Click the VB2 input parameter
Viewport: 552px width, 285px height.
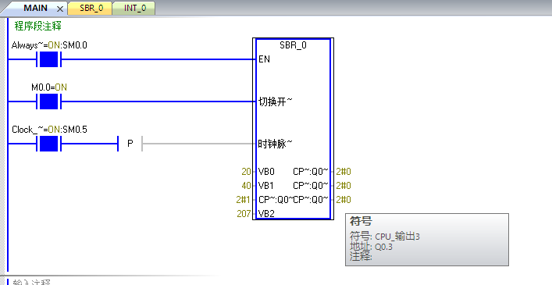(266, 214)
